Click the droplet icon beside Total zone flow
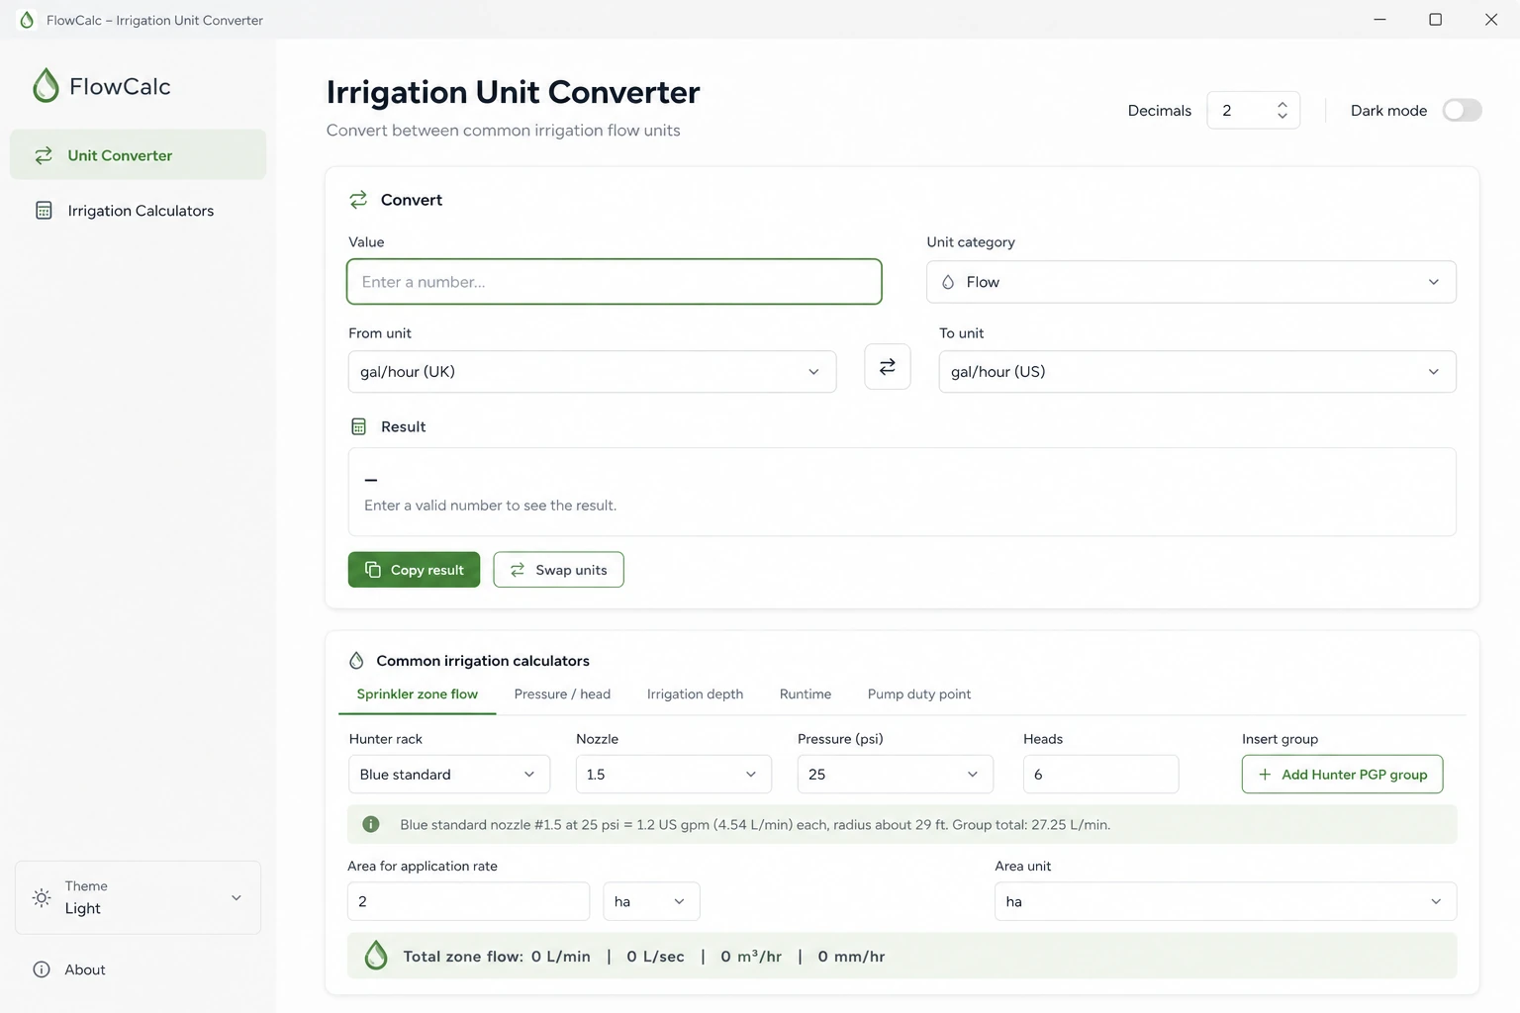Viewport: 1520px width, 1013px height. (376, 956)
